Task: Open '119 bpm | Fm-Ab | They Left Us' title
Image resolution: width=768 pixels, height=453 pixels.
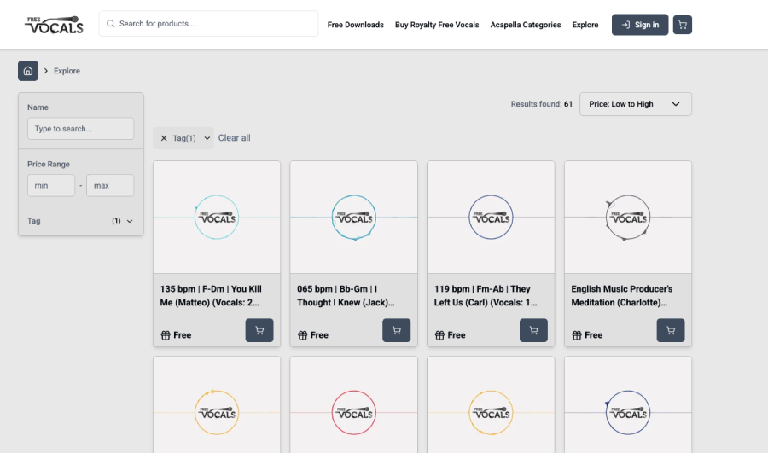Action: (x=486, y=296)
